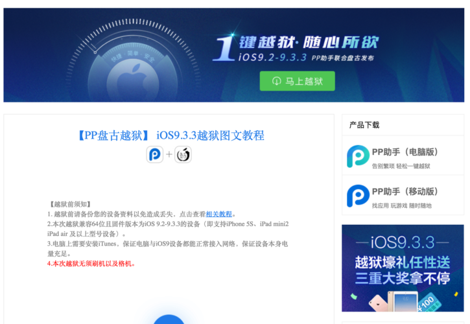Image resolution: width=470 pixels, height=324 pixels.
Task: Click the article title 【PP盘古越狱】iOS9.3.3越狱图文教程
Action: click(171, 135)
